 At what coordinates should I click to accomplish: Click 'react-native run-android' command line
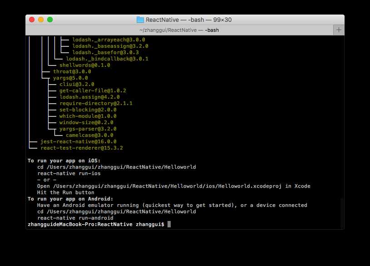coord(75,218)
